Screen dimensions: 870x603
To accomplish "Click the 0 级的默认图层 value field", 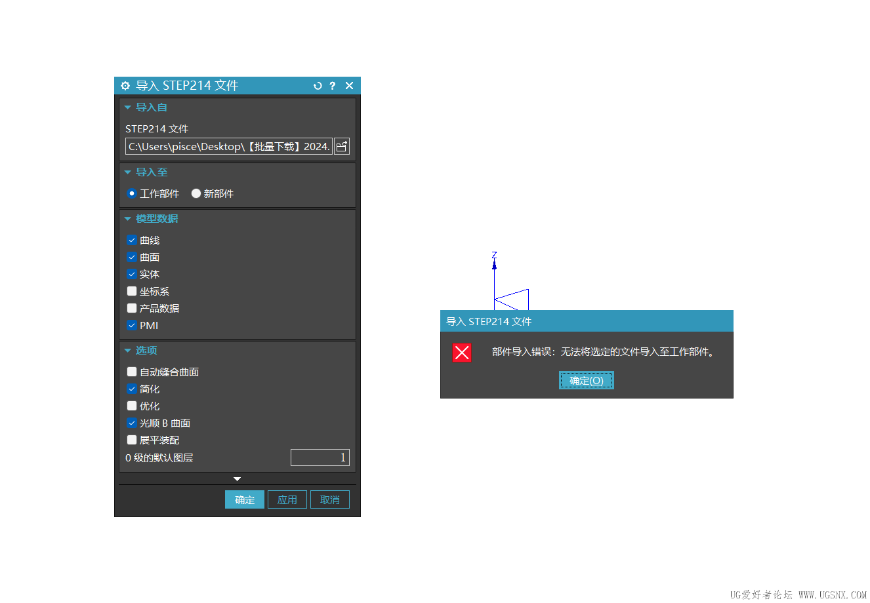I will [x=320, y=457].
